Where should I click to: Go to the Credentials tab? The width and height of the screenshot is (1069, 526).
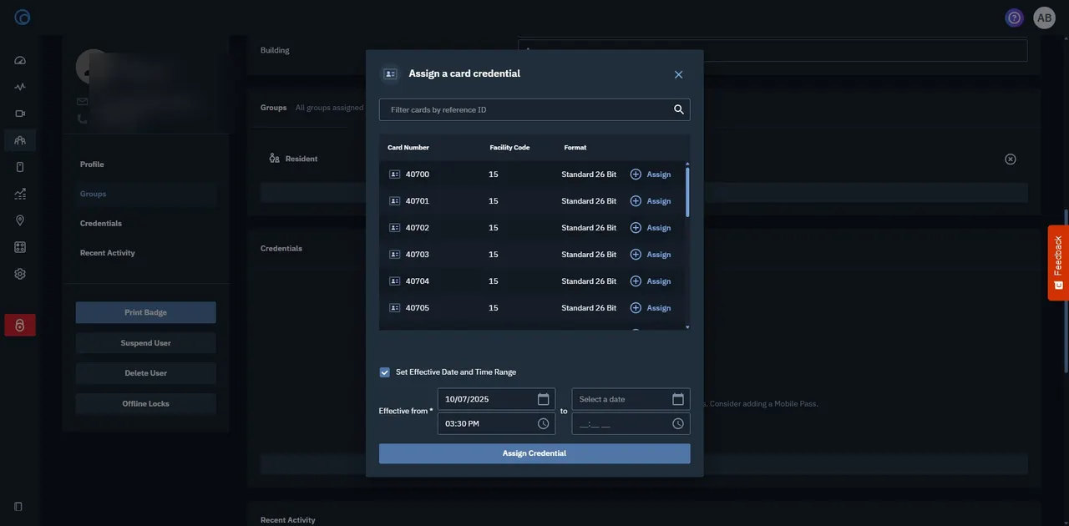101,224
